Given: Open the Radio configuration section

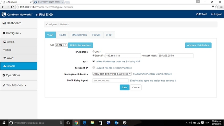Looking at the screenshot, I should coord(19,50).
